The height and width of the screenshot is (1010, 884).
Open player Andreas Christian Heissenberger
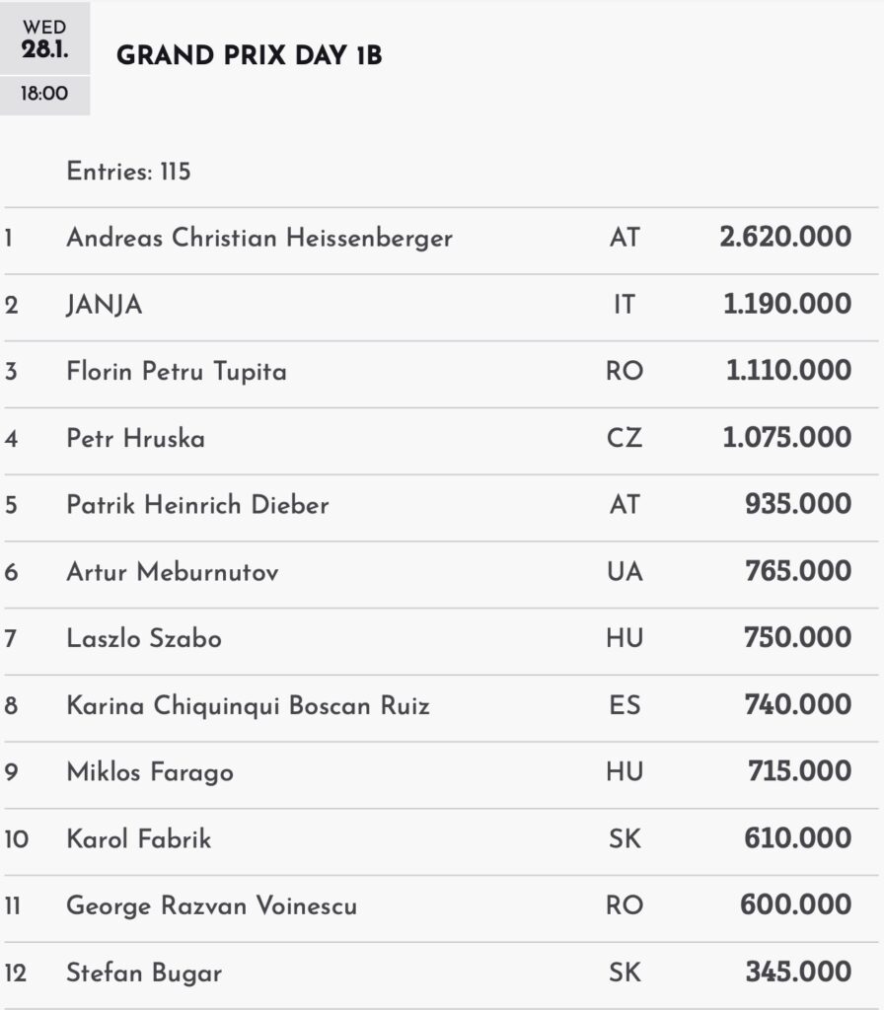tap(259, 238)
